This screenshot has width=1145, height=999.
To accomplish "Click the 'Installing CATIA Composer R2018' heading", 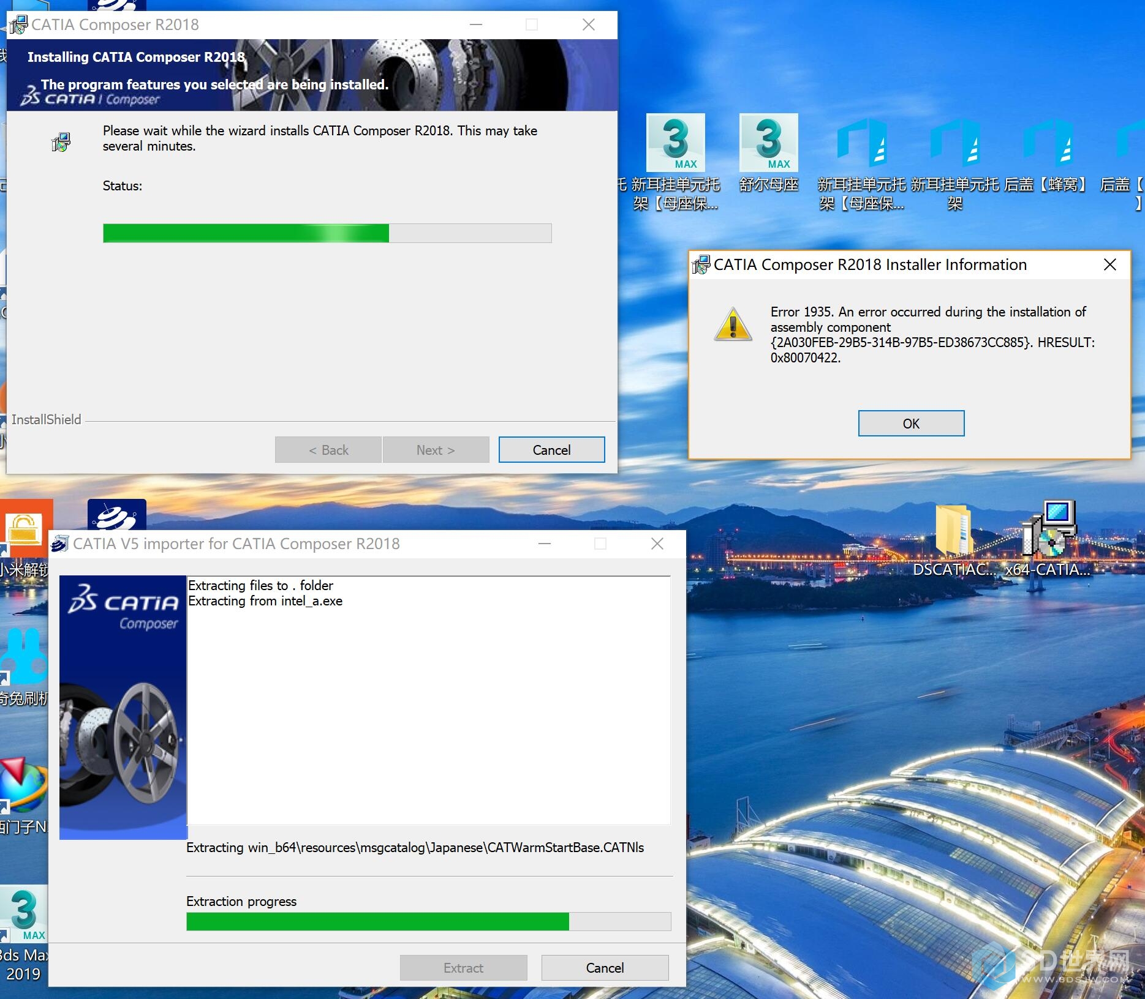I will (136, 57).
